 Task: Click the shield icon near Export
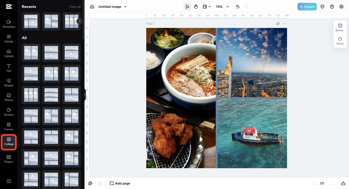322,7
